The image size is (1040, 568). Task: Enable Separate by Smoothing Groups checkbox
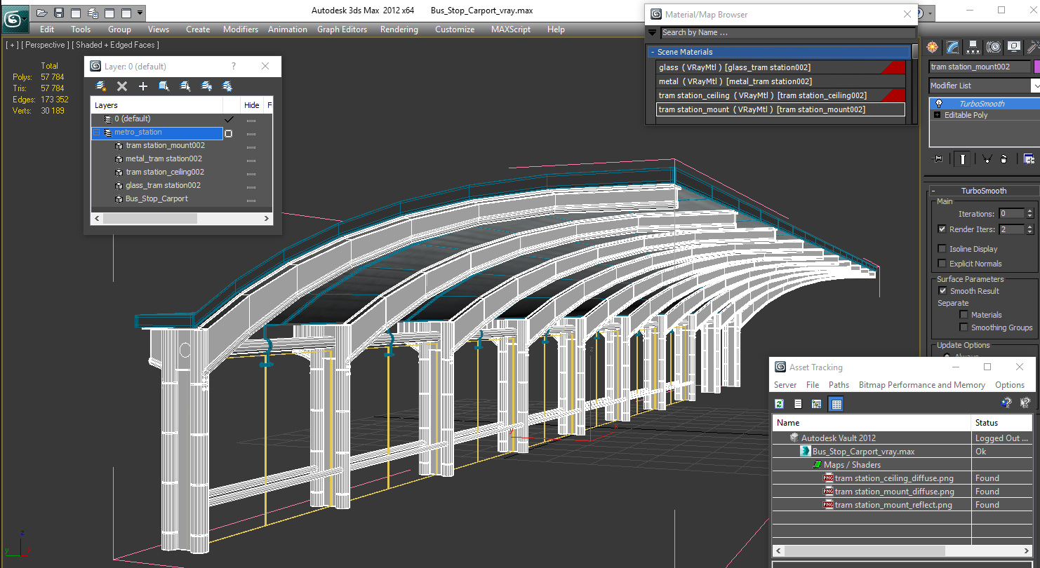[x=964, y=327]
